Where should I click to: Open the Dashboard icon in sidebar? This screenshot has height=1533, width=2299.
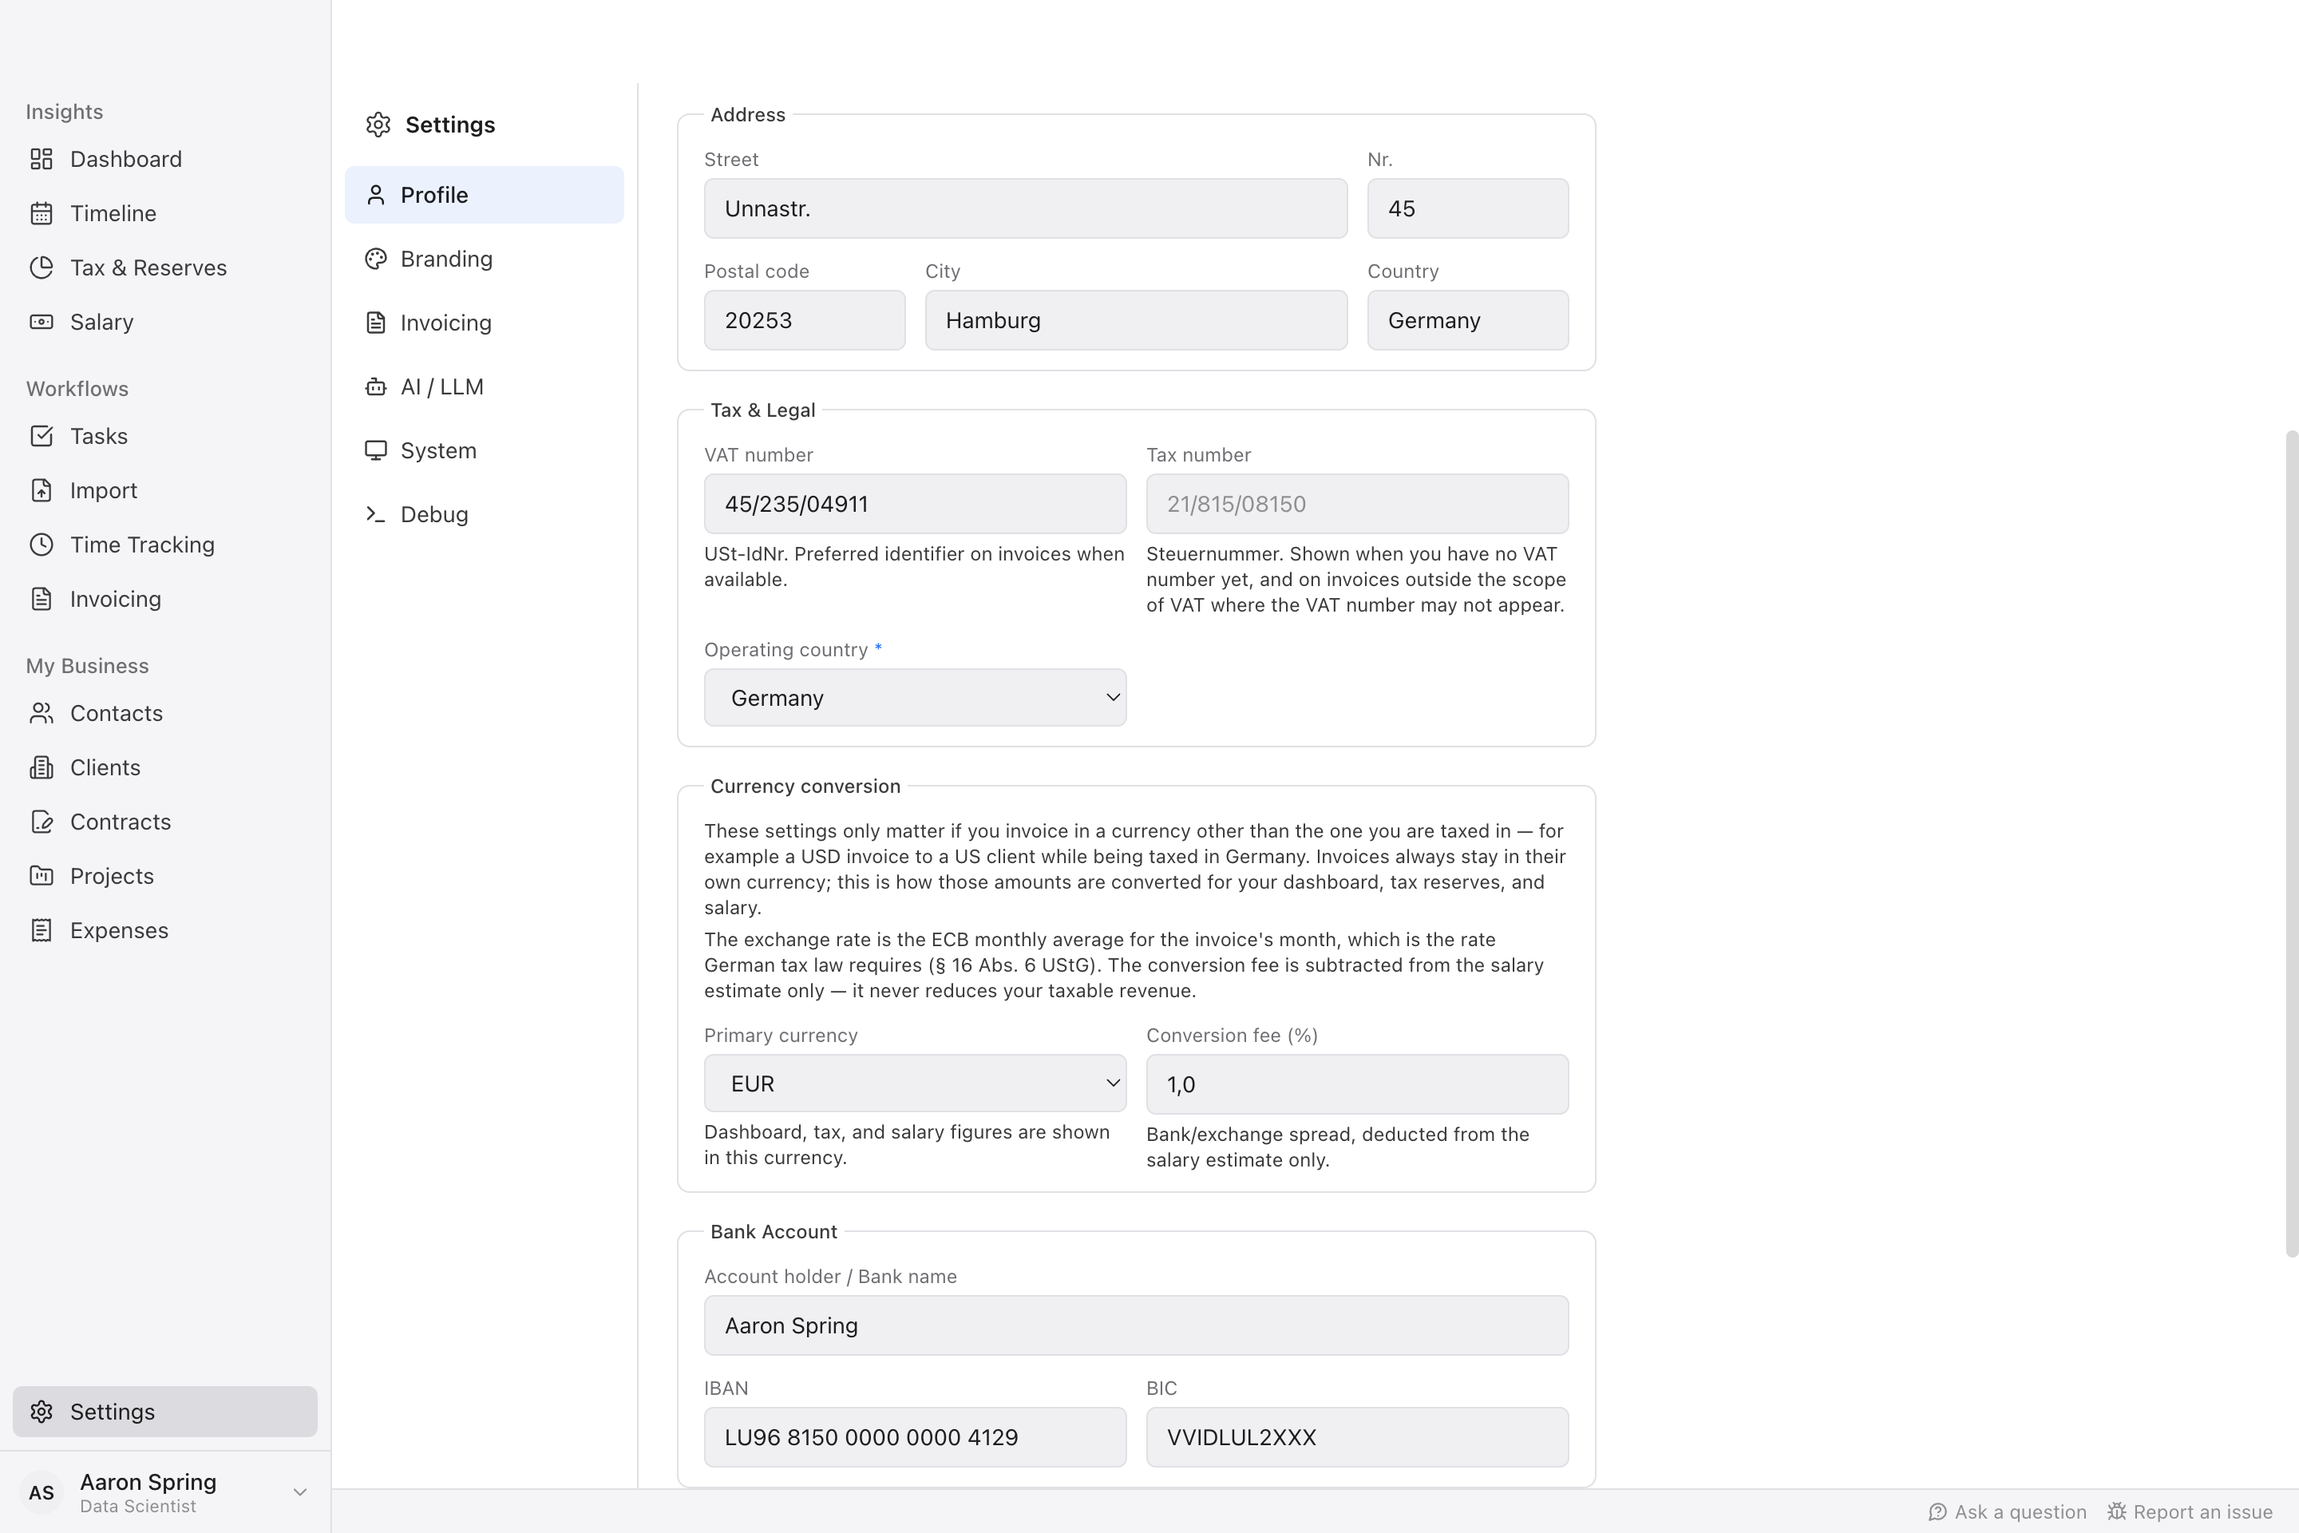tap(41, 160)
